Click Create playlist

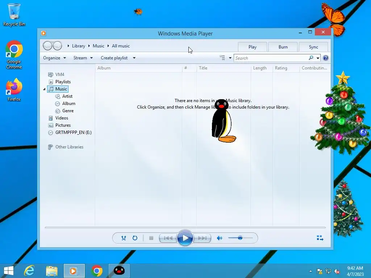point(114,58)
